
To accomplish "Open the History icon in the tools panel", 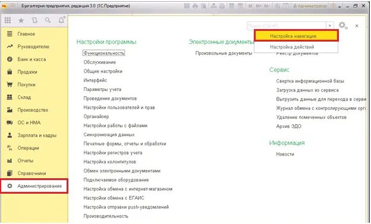I will pos(34,20).
